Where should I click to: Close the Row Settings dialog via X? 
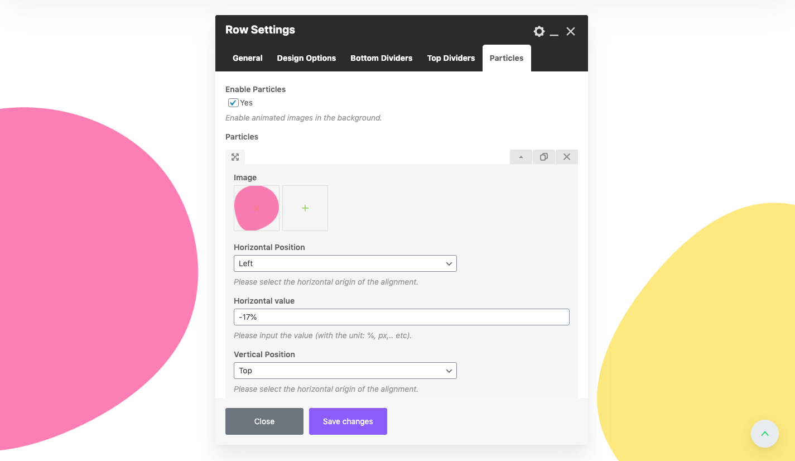click(571, 32)
